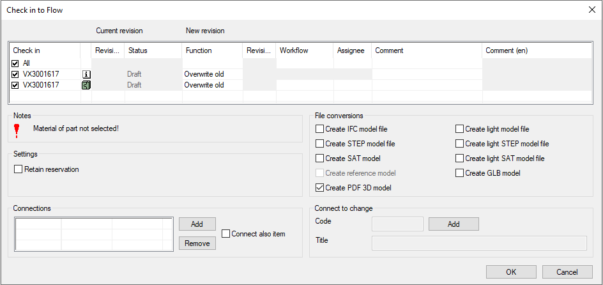
Task: Click the Comment cell of first VX3001617 row
Action: (426, 74)
